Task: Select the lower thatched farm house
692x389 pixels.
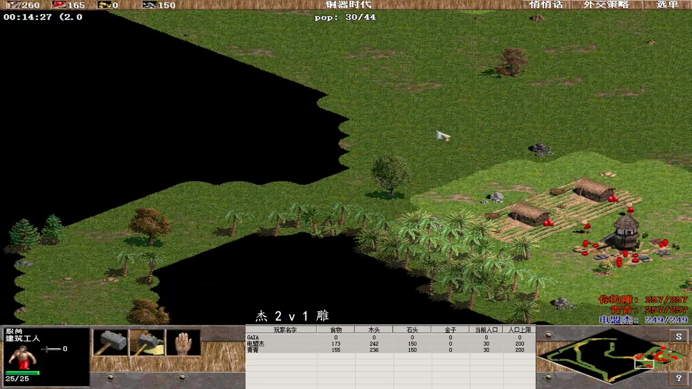Action: [x=530, y=213]
